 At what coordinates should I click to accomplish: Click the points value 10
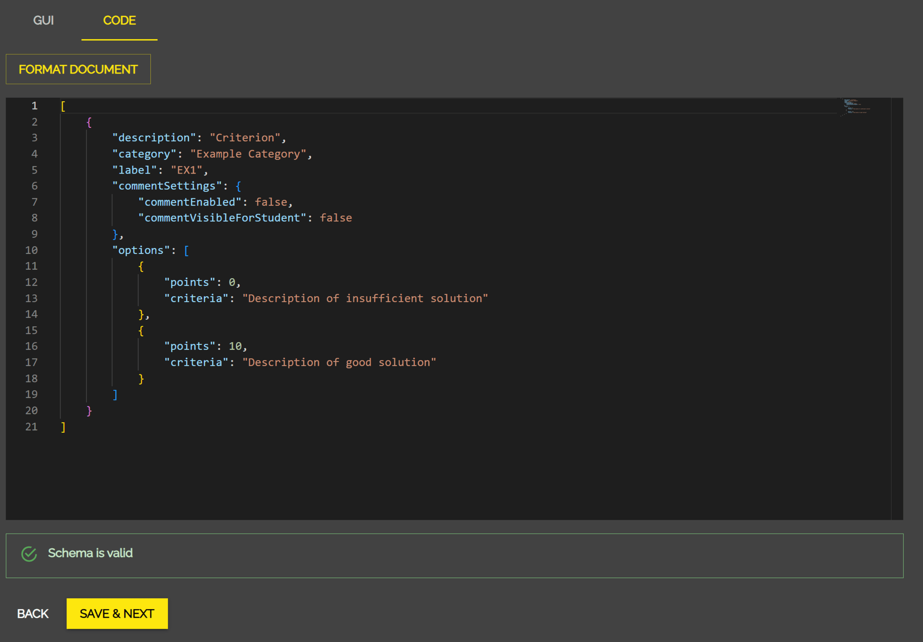(x=235, y=346)
